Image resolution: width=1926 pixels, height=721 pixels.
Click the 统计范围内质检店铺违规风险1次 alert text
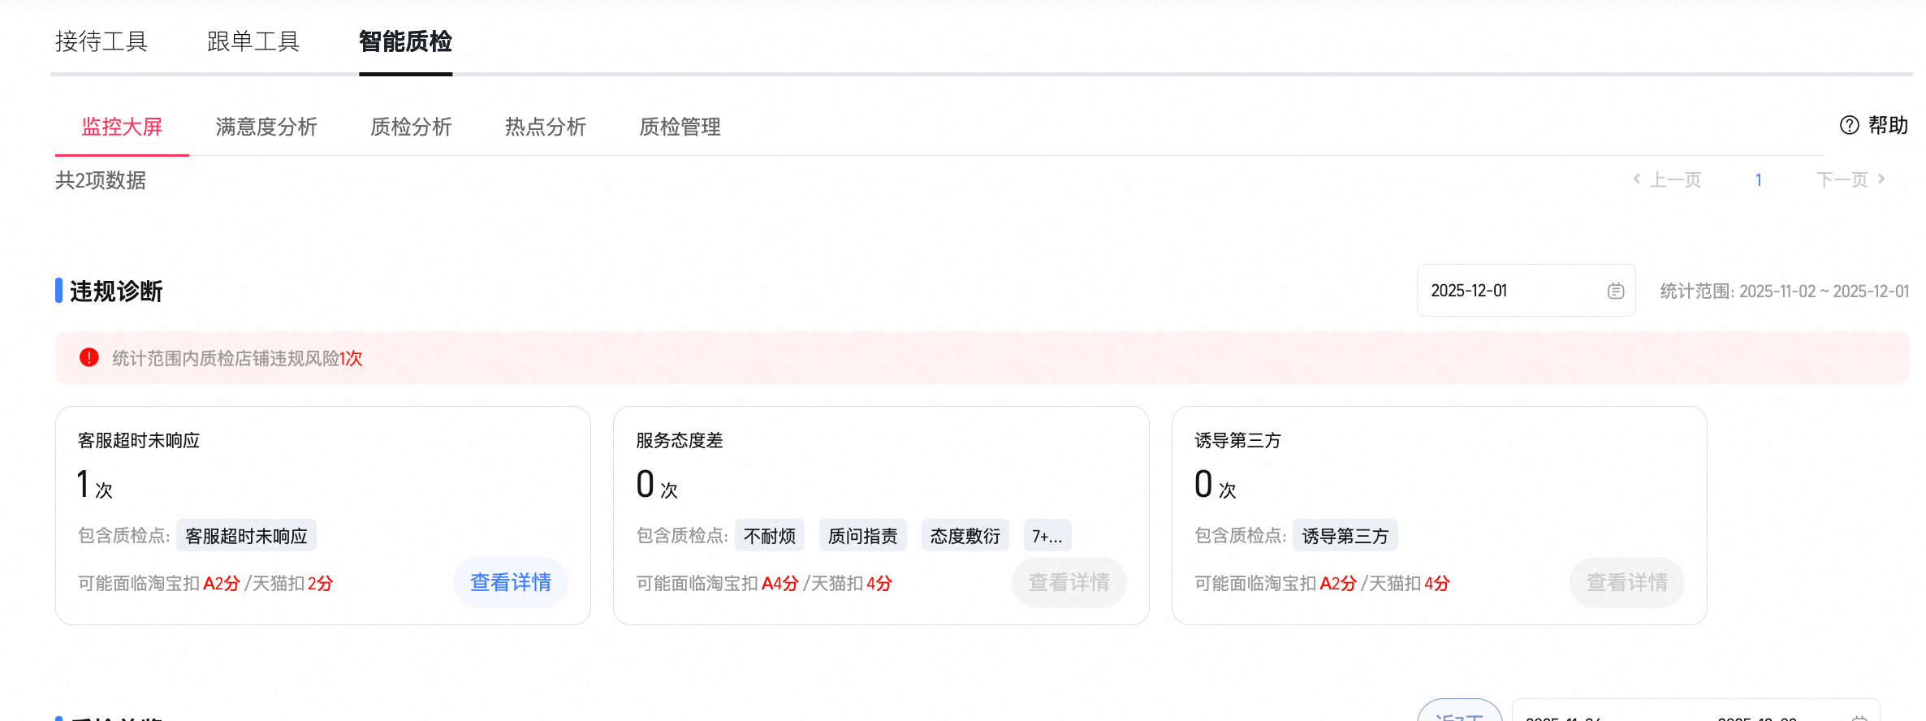point(237,358)
